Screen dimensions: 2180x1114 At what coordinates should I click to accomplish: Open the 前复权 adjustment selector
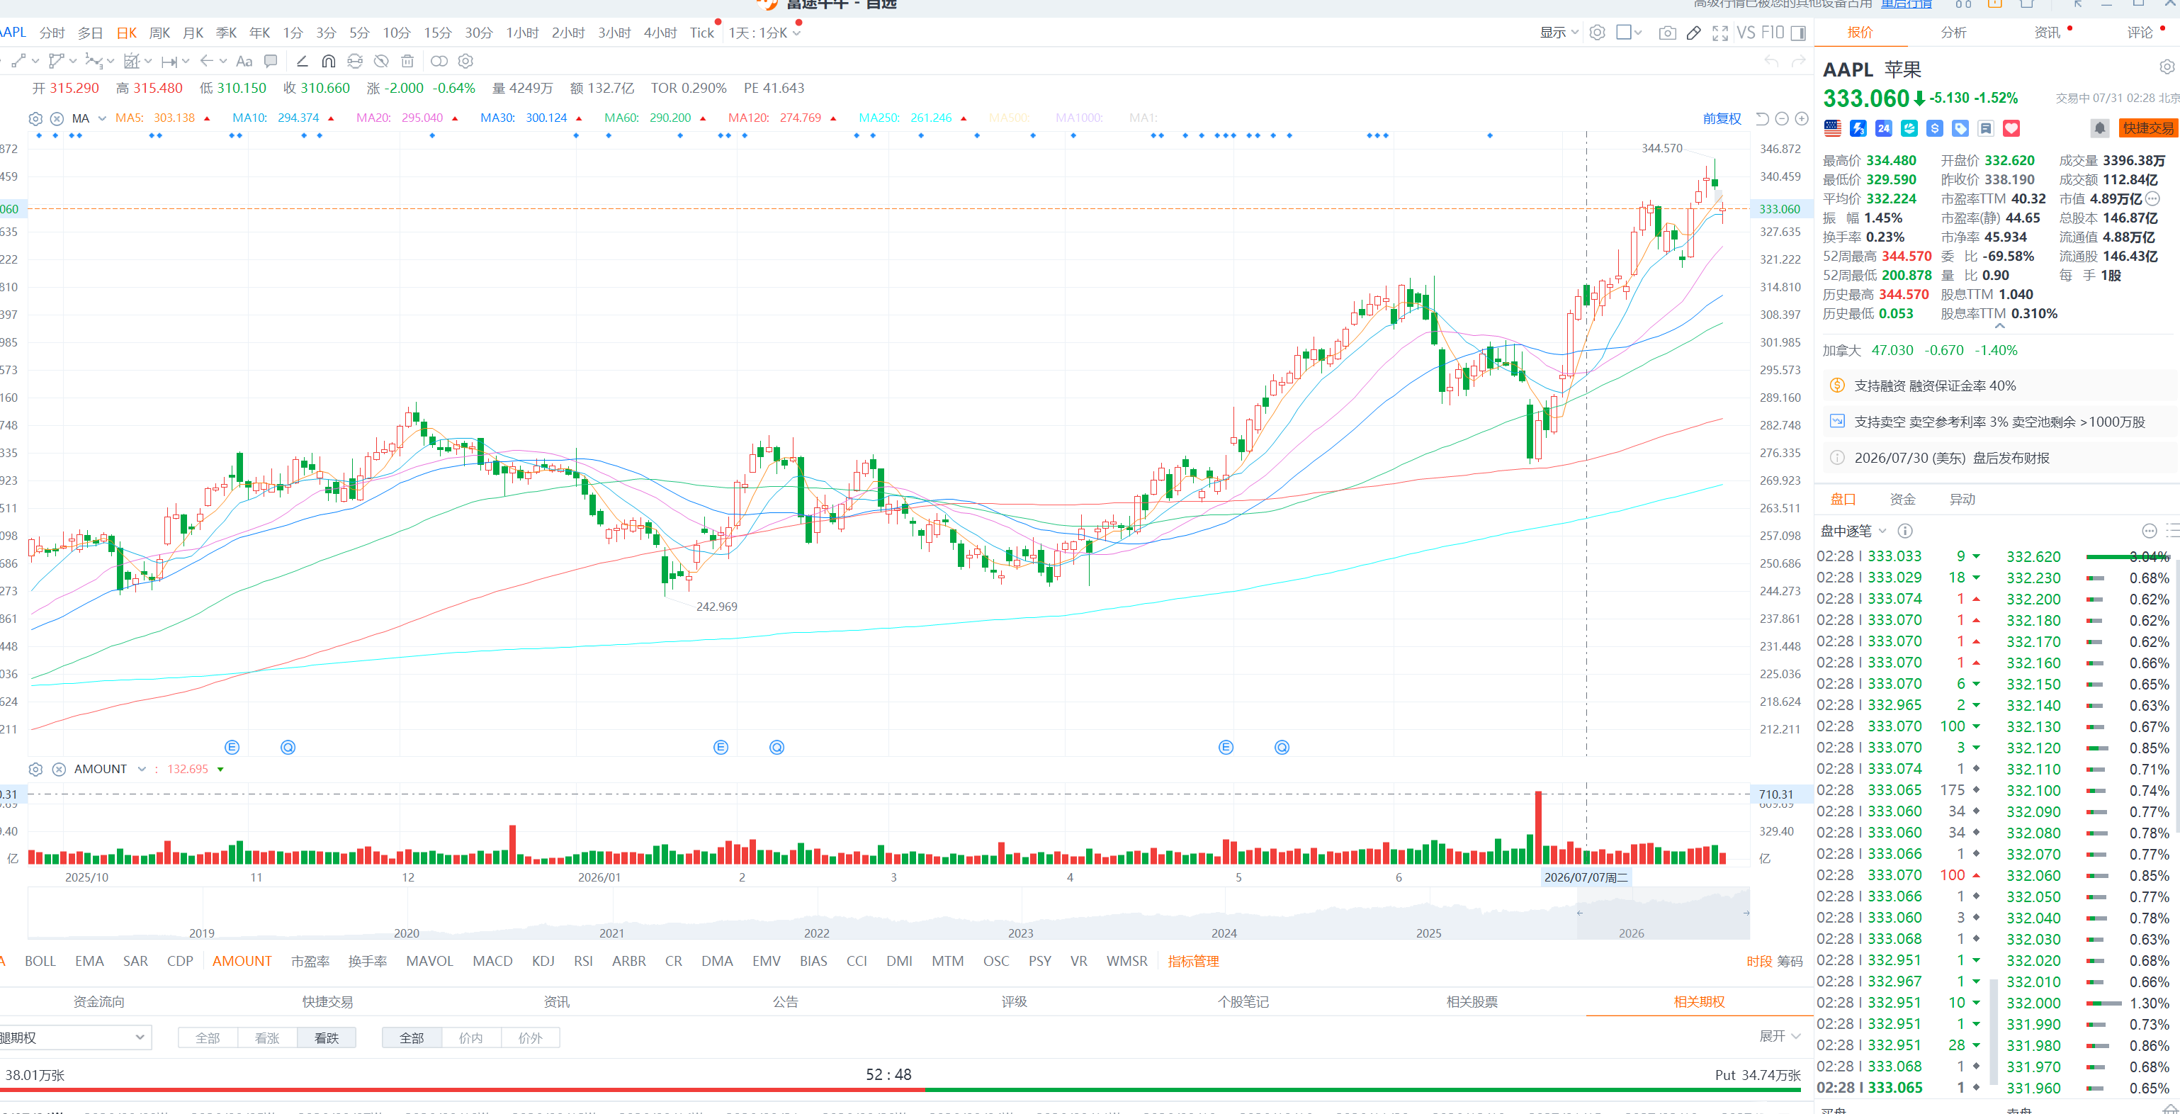(1722, 118)
